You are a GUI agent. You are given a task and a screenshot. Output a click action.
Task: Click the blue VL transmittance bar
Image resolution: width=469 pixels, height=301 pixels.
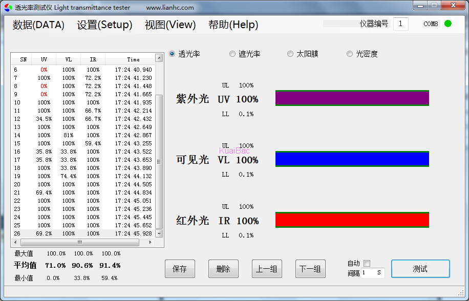pos(352,159)
